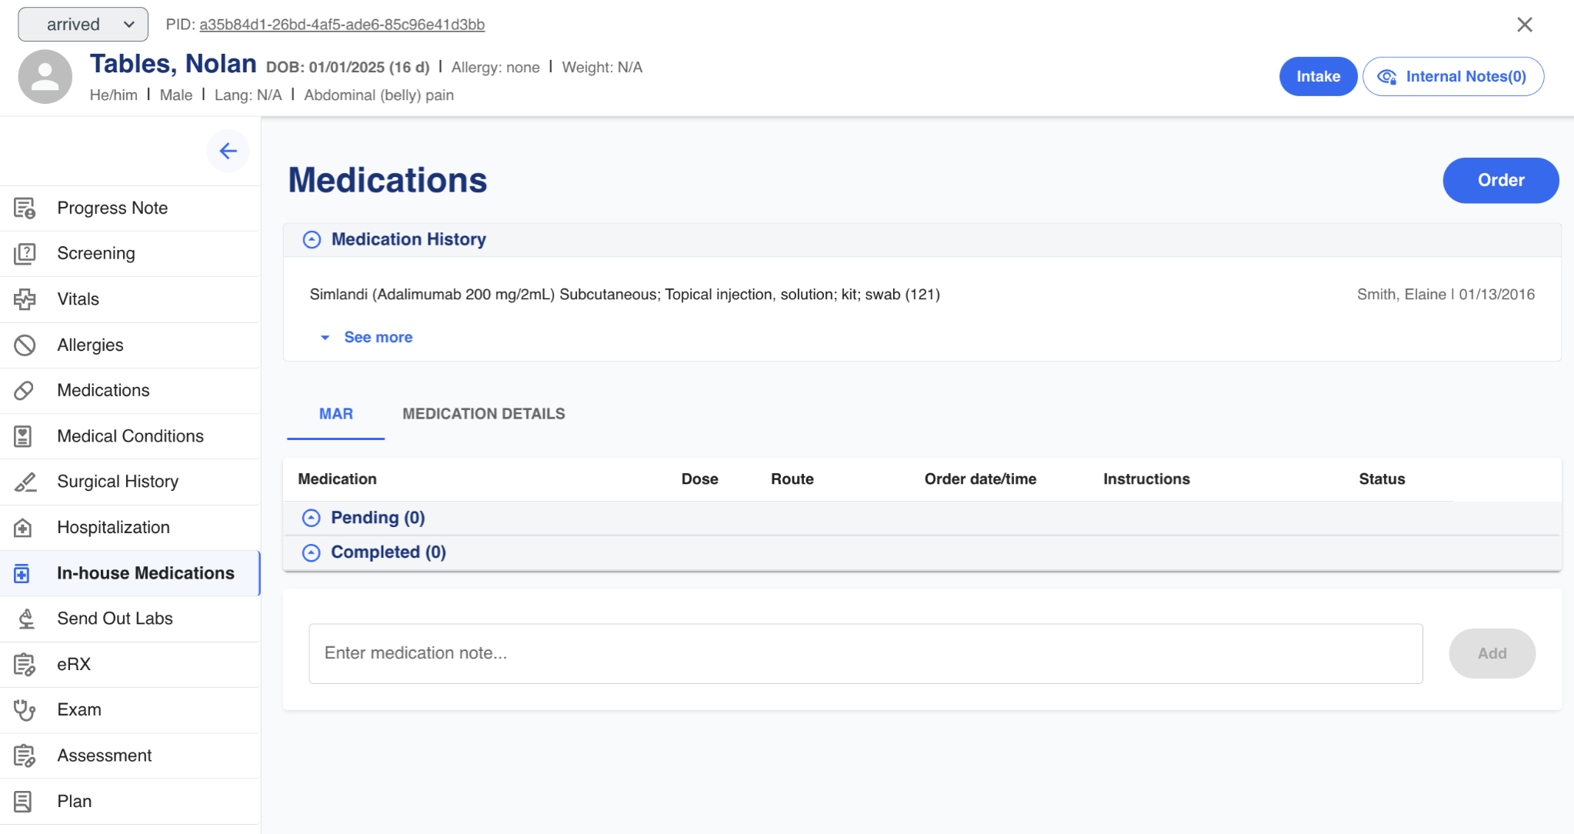
Task: Click the Enter medication note field
Action: coord(865,653)
